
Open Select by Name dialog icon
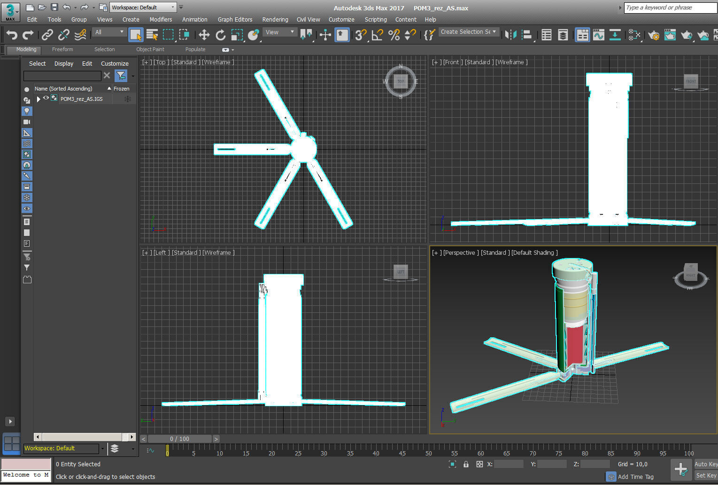tap(152, 35)
